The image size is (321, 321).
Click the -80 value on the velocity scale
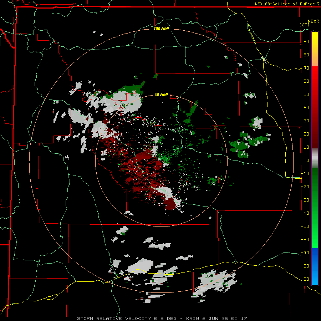[x=305, y=266]
